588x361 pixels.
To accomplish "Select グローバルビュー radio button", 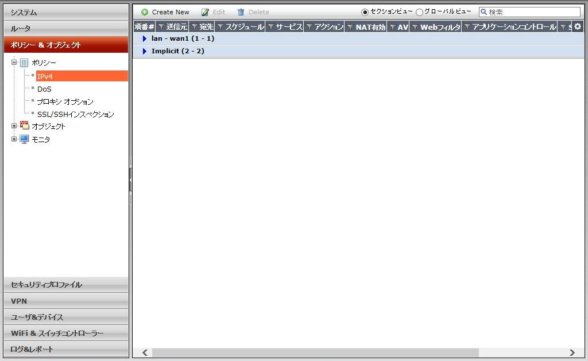I will pyautogui.click(x=419, y=13).
